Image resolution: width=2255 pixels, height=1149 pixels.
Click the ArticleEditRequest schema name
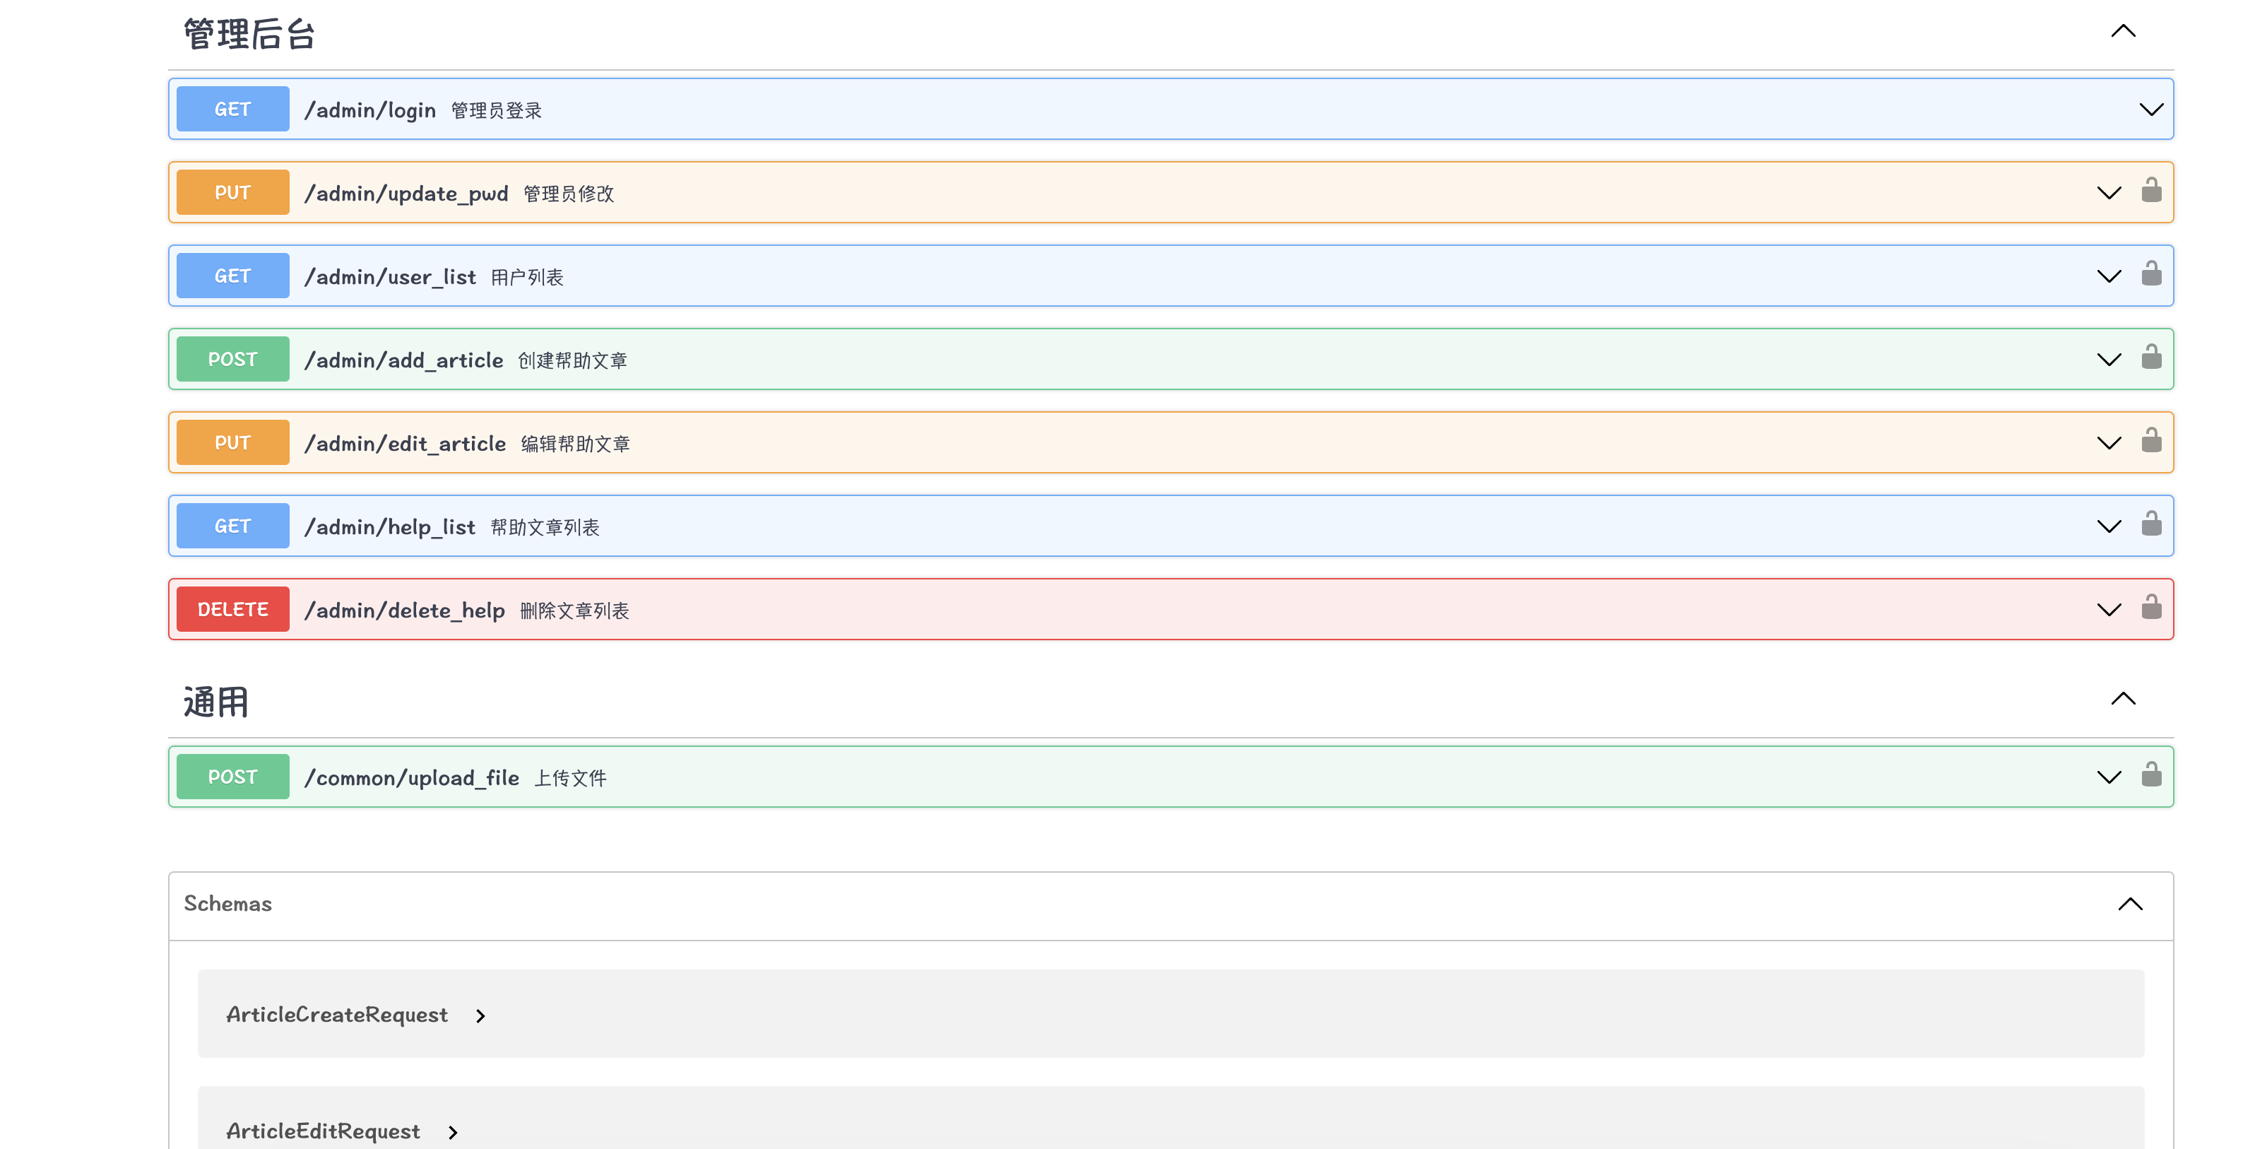pyautogui.click(x=323, y=1131)
